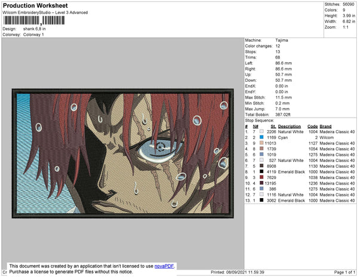Click the Cyan color swatch in row 2
The height and width of the screenshot is (277, 358).
(261, 137)
